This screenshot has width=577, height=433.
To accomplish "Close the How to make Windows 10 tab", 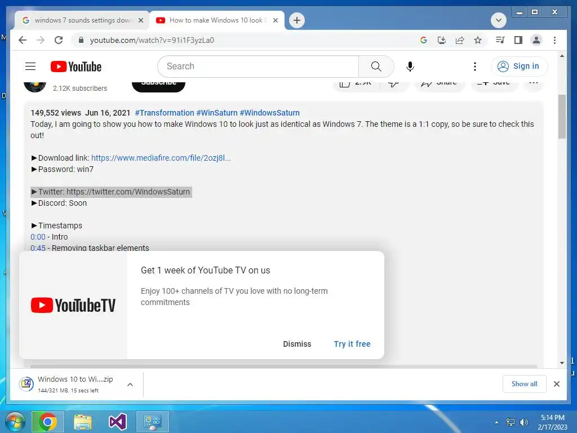I will tap(275, 20).
